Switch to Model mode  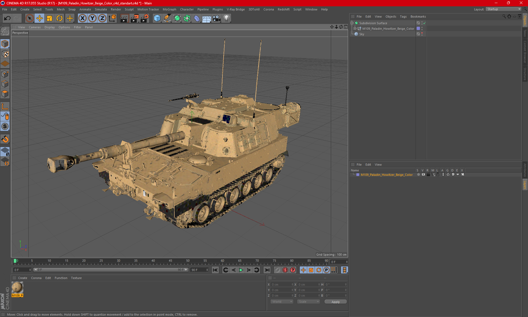5,44
